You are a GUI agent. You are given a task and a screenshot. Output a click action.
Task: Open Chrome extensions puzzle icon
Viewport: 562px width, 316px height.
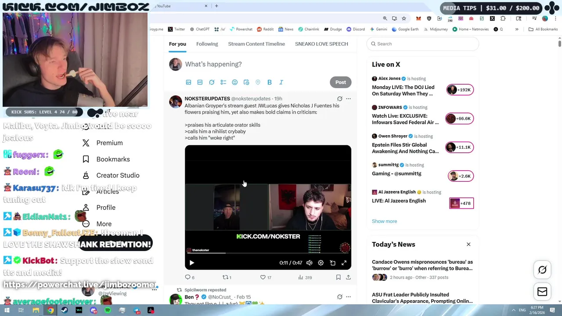point(503,18)
